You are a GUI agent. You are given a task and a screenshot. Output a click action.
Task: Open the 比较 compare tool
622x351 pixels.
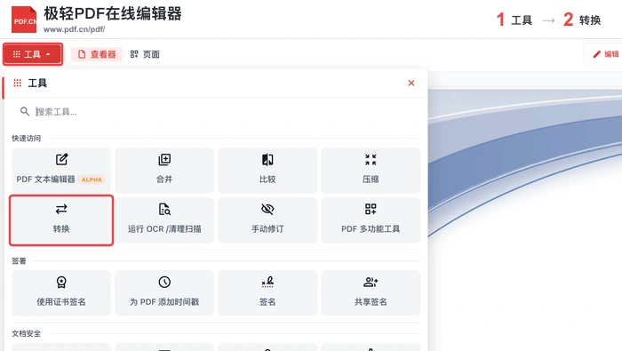point(267,170)
